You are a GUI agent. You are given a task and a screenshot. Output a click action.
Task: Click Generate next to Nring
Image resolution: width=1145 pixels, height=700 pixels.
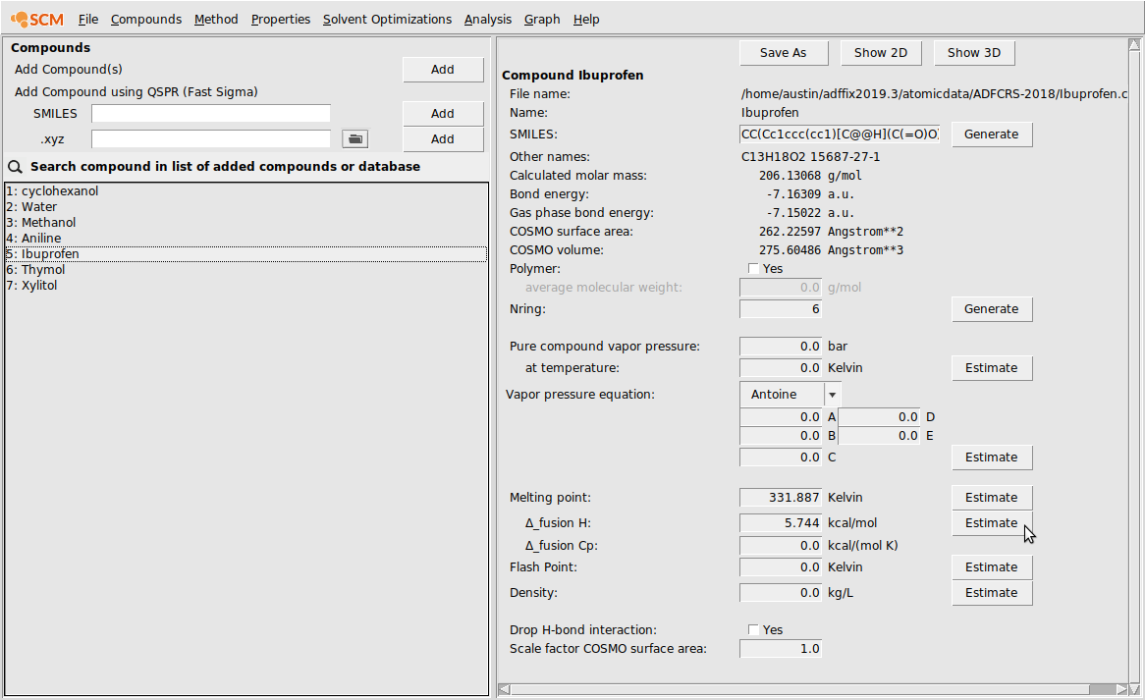click(991, 308)
